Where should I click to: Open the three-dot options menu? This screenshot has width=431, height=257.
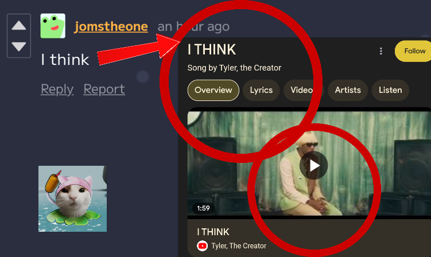380,51
